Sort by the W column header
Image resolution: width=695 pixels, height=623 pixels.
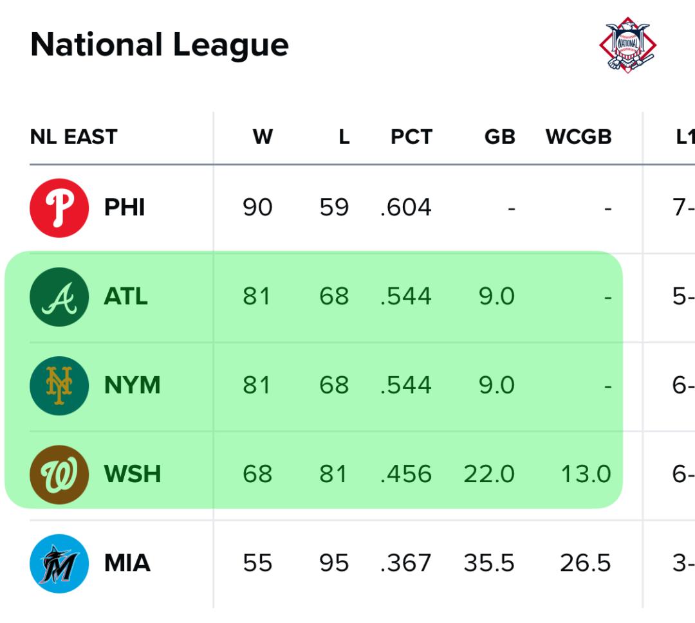tap(263, 137)
